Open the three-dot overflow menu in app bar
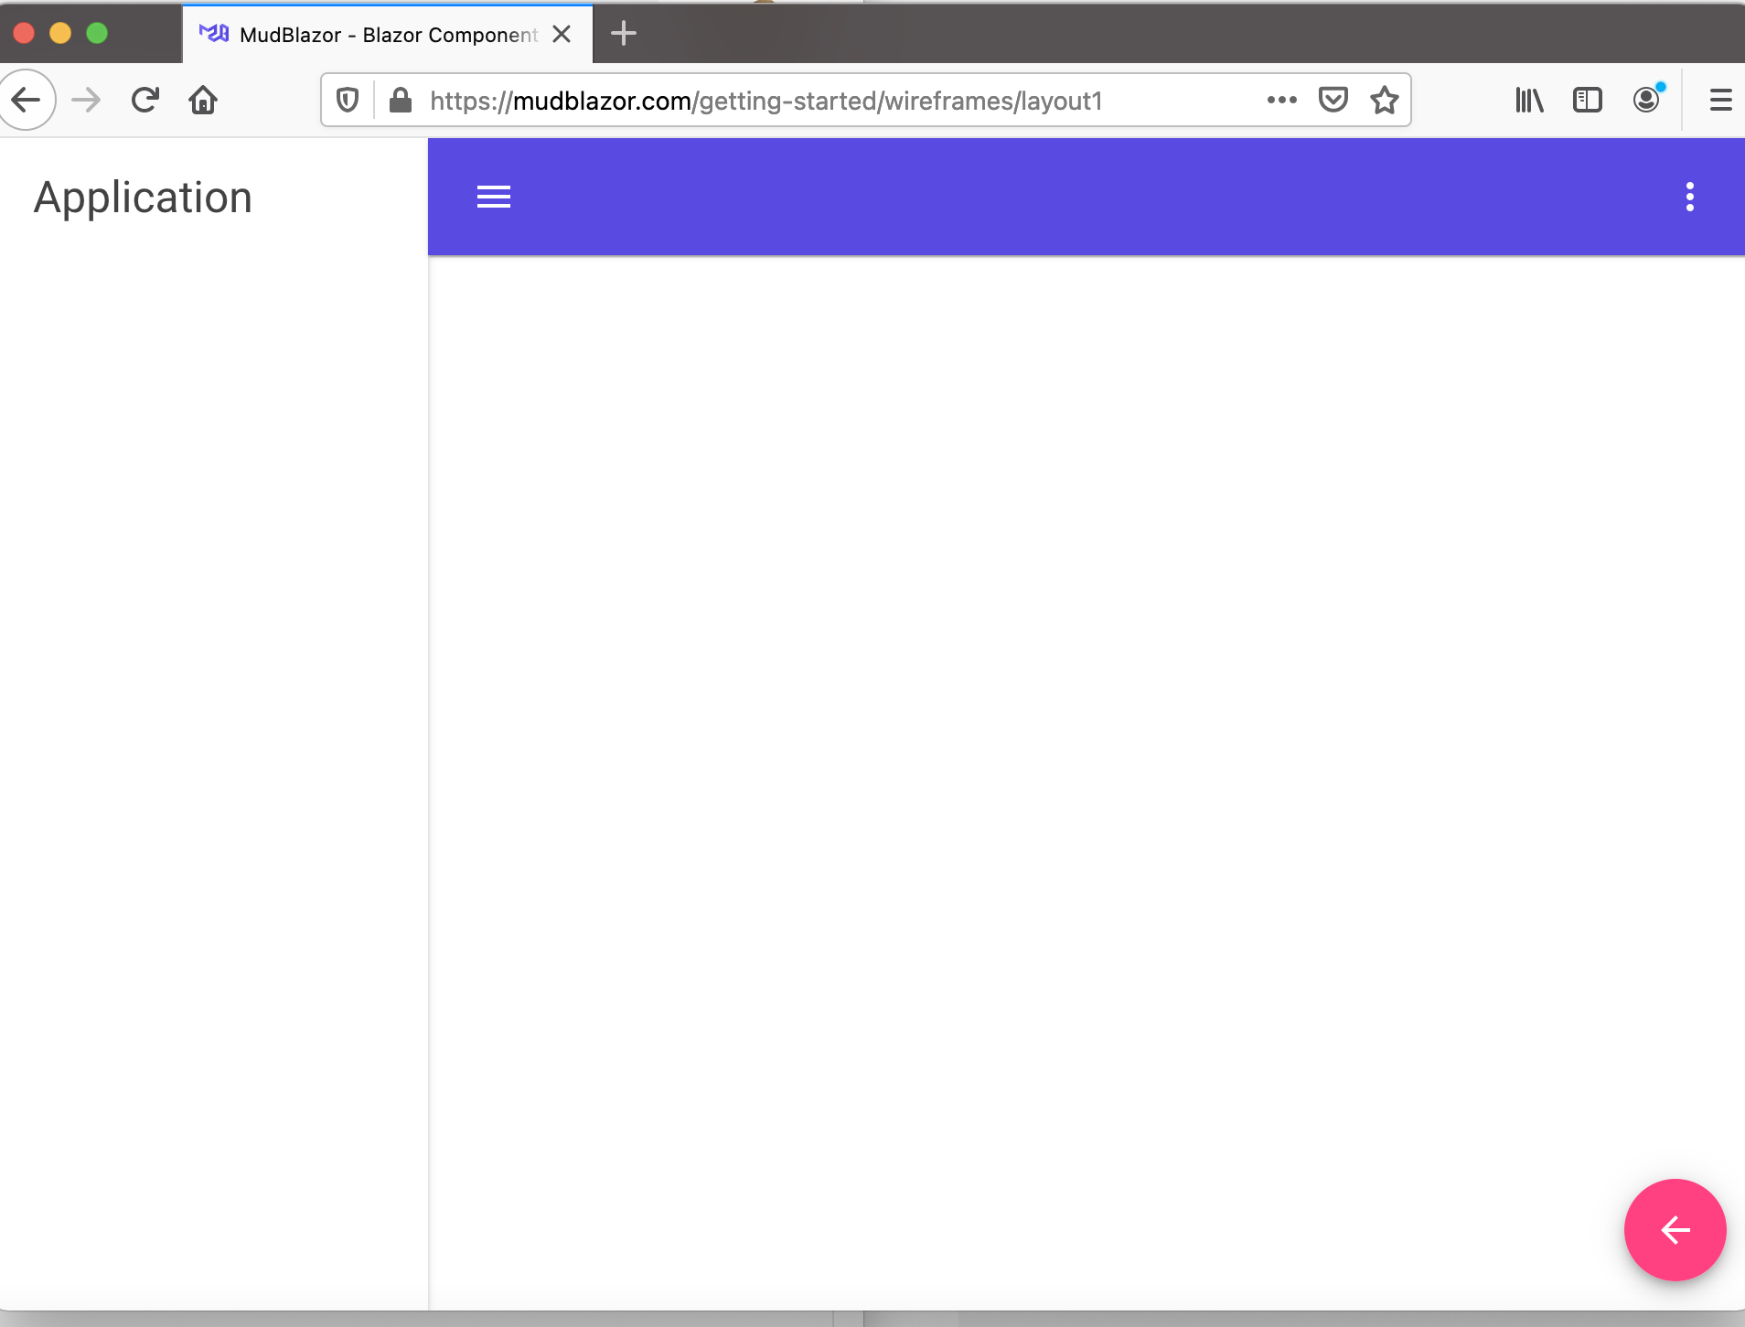The width and height of the screenshot is (1745, 1327). pos(1690,197)
